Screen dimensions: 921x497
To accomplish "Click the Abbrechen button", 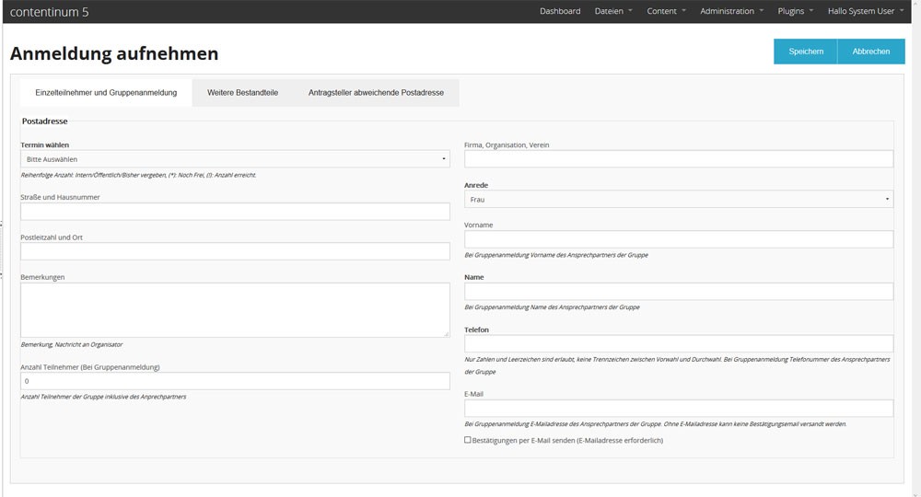I will tap(871, 52).
